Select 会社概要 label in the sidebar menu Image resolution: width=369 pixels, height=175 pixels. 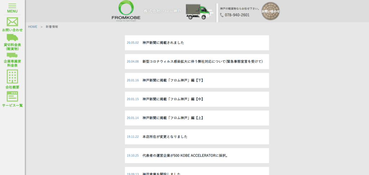(x=12, y=87)
